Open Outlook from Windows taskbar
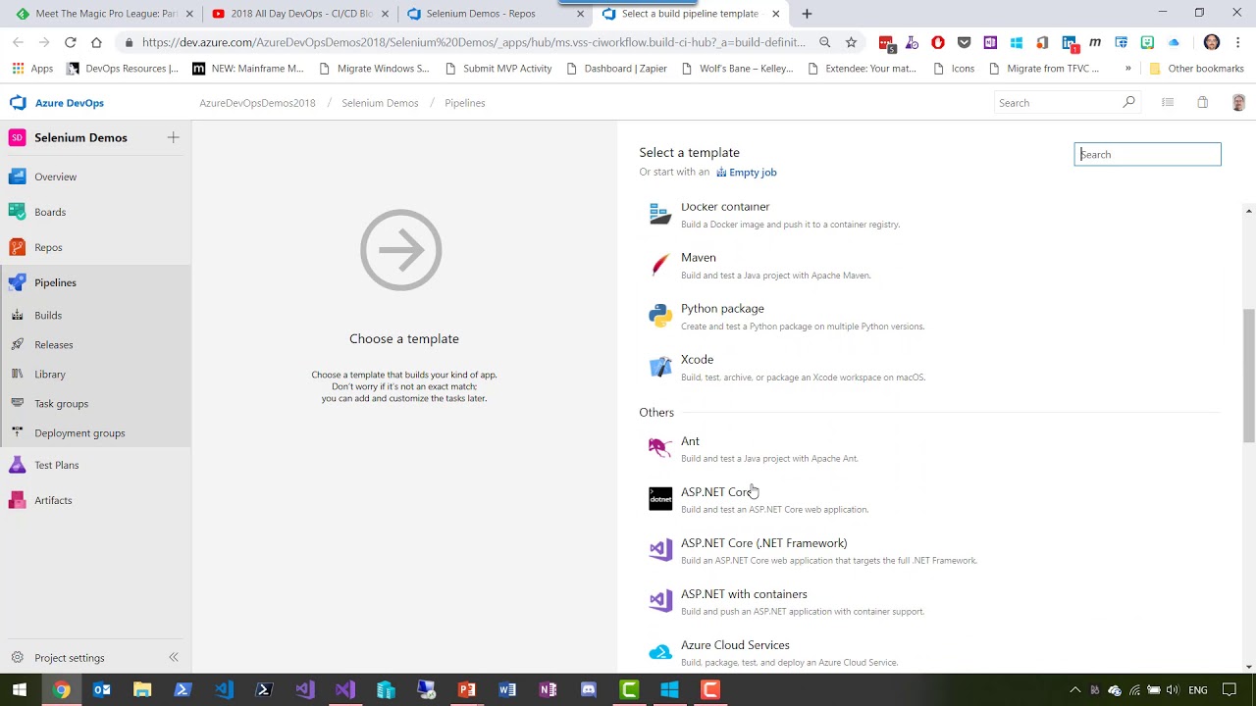The height and width of the screenshot is (706, 1256). point(102,690)
